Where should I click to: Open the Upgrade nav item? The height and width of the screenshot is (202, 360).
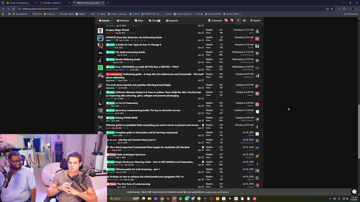[172, 20]
